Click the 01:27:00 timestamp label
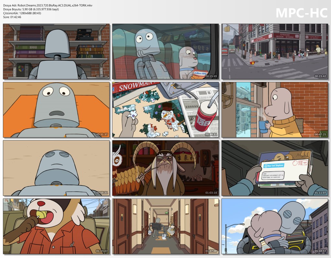Image resolution: width=331 pixels, height=258 pixels. 211,251
